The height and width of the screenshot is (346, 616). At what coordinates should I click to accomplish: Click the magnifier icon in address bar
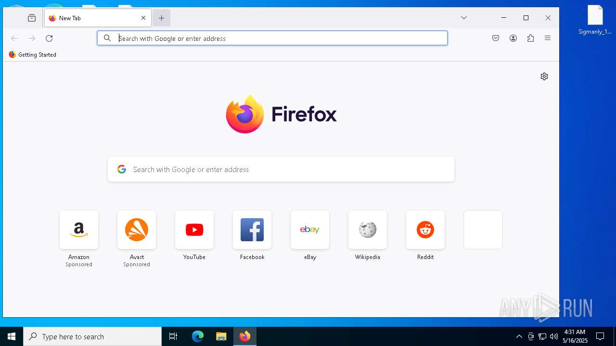coord(107,38)
